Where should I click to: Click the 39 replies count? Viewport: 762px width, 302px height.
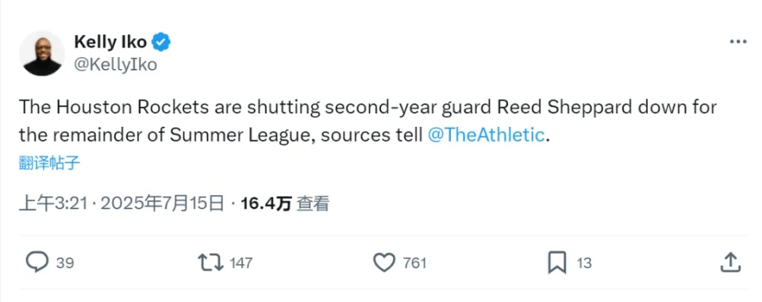(64, 263)
